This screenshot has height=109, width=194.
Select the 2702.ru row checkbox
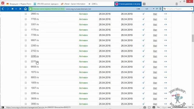point(26,51)
